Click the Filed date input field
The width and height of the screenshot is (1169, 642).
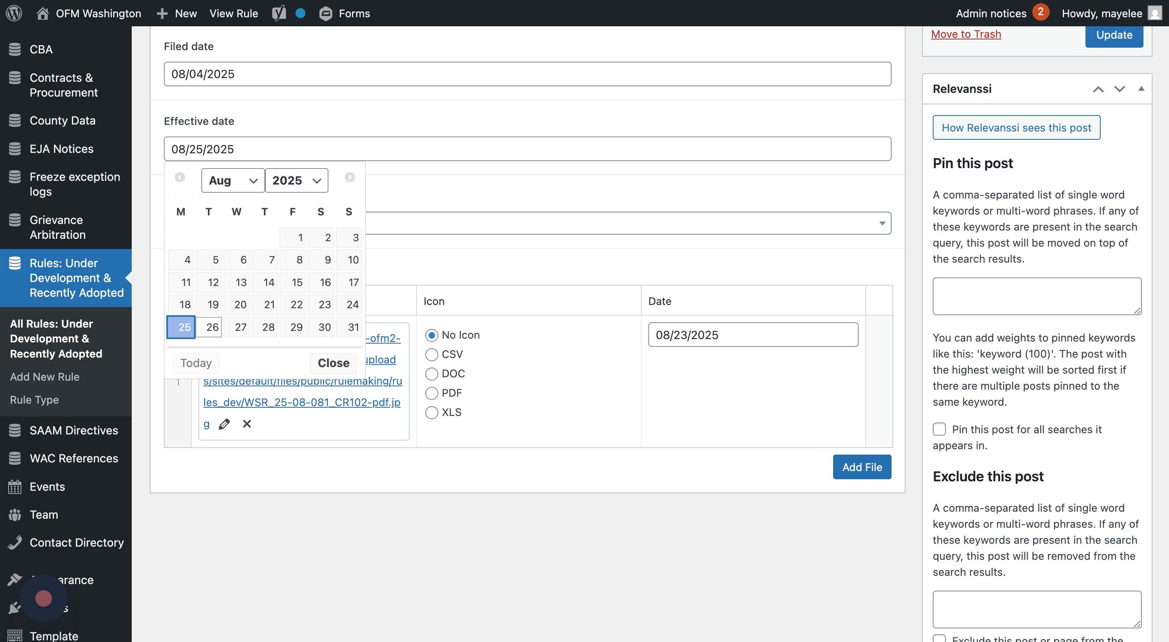pos(527,74)
